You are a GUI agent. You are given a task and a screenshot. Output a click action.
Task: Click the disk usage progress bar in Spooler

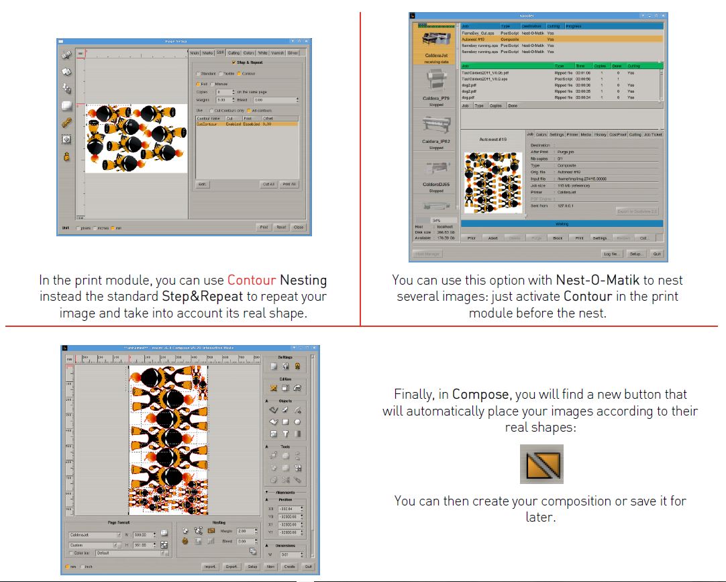click(x=435, y=220)
